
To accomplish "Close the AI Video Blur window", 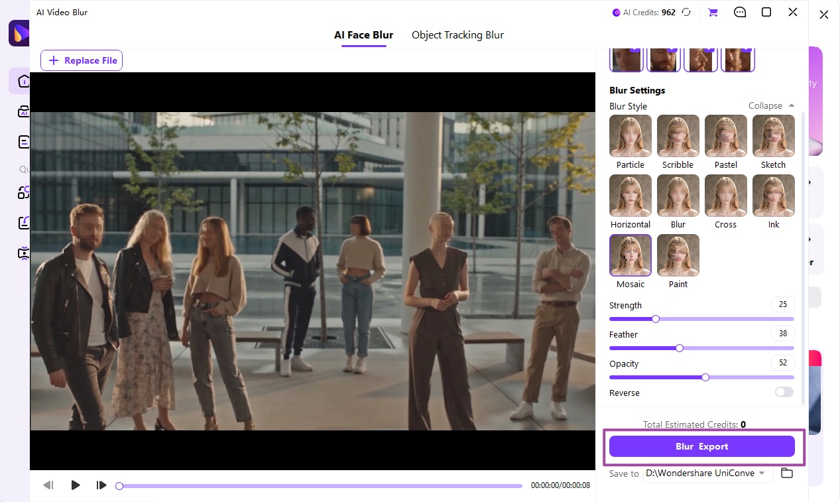I will (793, 12).
